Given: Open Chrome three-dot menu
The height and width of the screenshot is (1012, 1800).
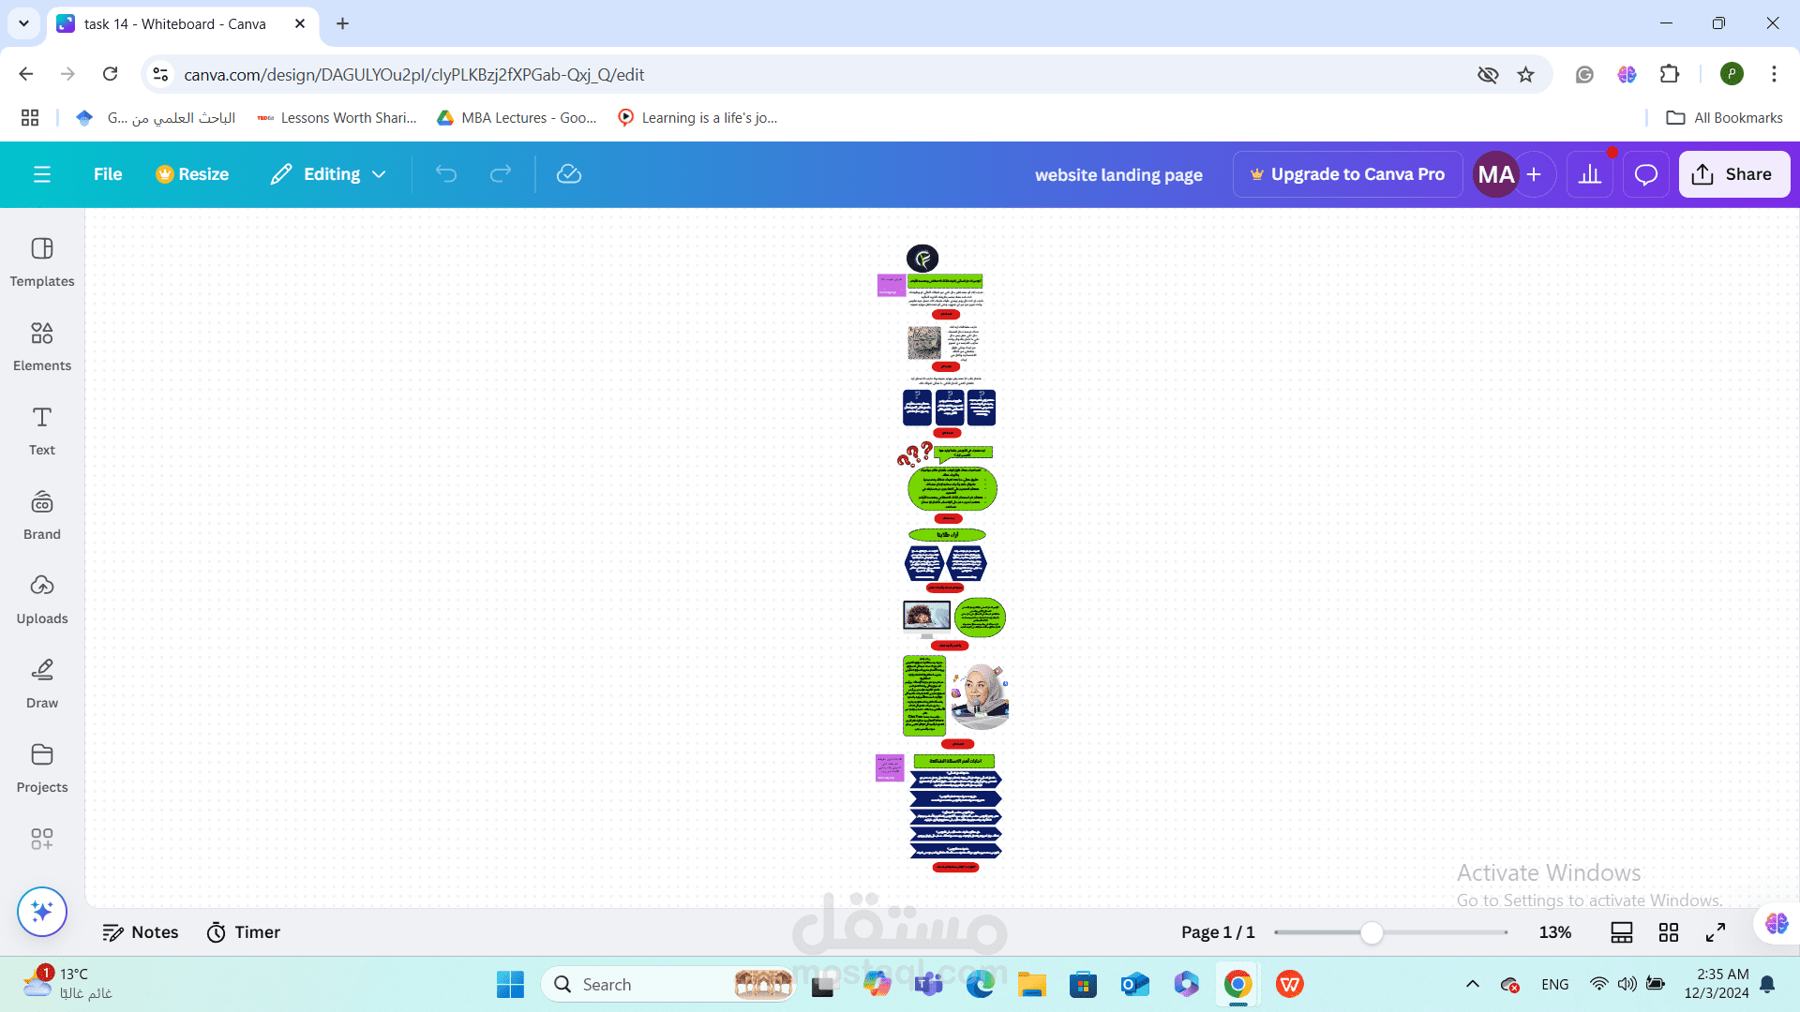Looking at the screenshot, I should (x=1774, y=74).
